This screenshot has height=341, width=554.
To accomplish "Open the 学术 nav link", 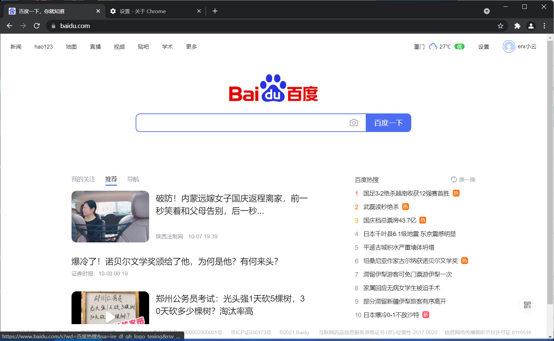I will [x=167, y=47].
